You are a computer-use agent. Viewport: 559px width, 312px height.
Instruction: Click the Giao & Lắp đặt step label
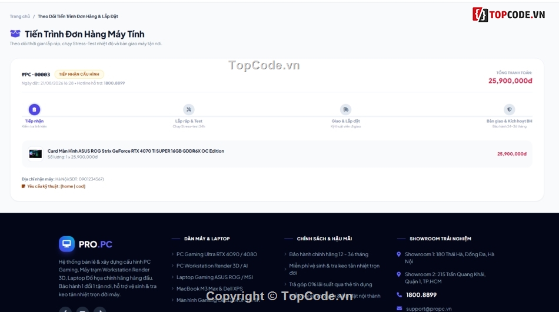pos(345,121)
